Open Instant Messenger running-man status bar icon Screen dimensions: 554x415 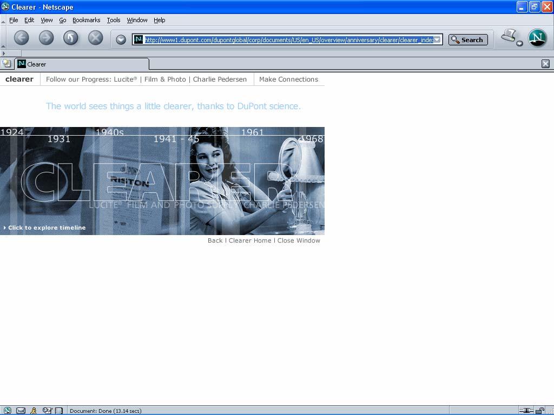click(34, 411)
